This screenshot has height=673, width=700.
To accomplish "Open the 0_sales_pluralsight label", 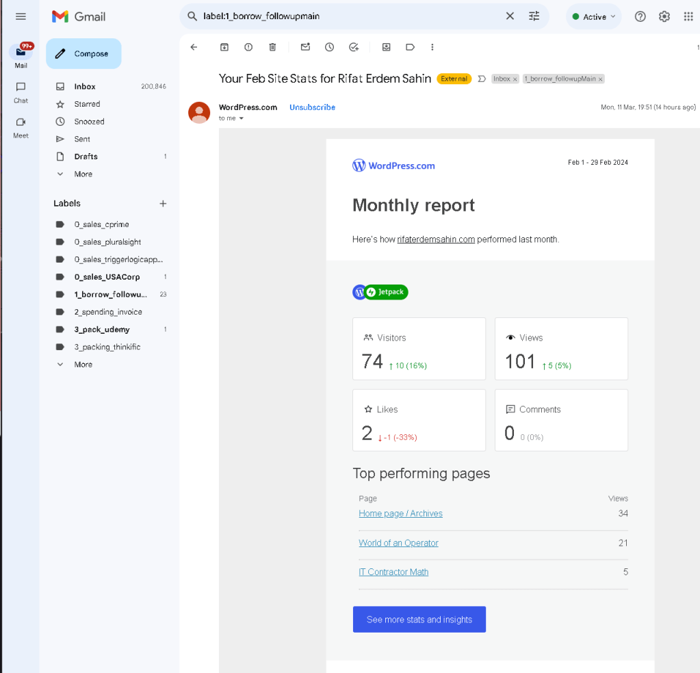I will [x=110, y=242].
